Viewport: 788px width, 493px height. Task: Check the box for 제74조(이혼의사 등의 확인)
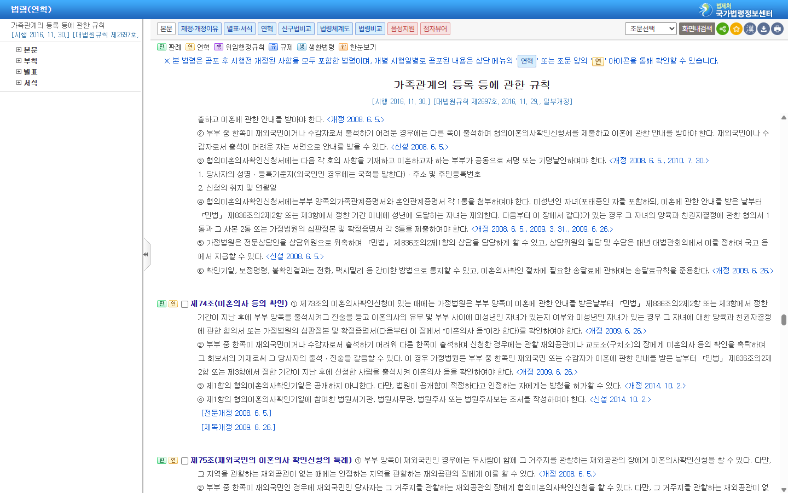(184, 305)
